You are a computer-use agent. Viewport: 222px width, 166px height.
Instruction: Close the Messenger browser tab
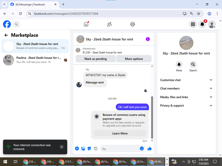point(55,4)
